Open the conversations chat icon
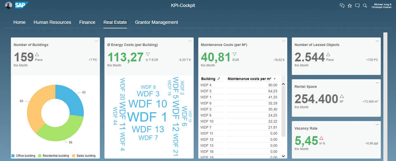Viewport: 396px width, 161px height. point(342,5)
